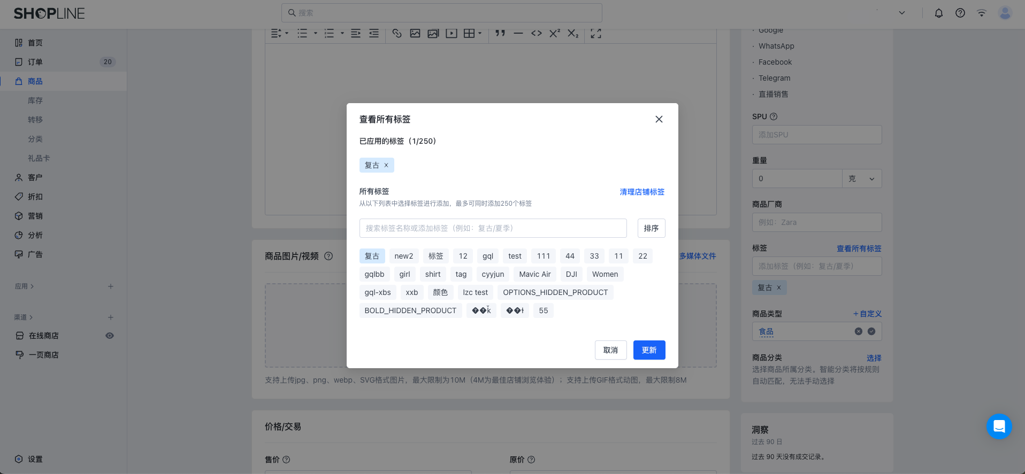Viewport: 1025px width, 474px height.
Task: Expand the 应用 section in sidebar
Action: click(25, 286)
